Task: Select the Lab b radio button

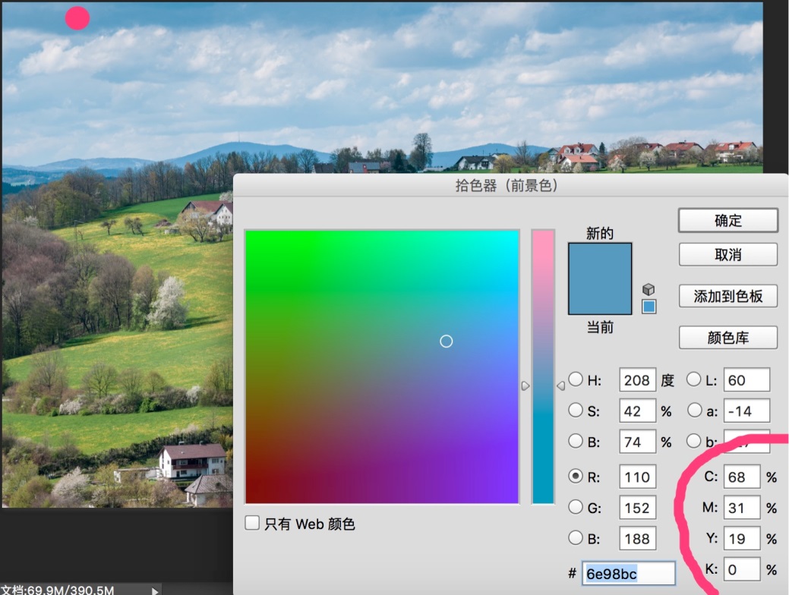Action: point(694,441)
